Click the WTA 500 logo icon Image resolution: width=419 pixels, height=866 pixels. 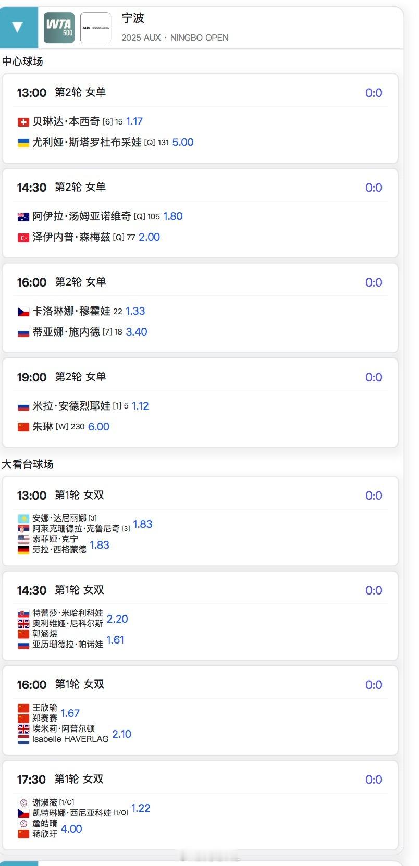(x=59, y=28)
